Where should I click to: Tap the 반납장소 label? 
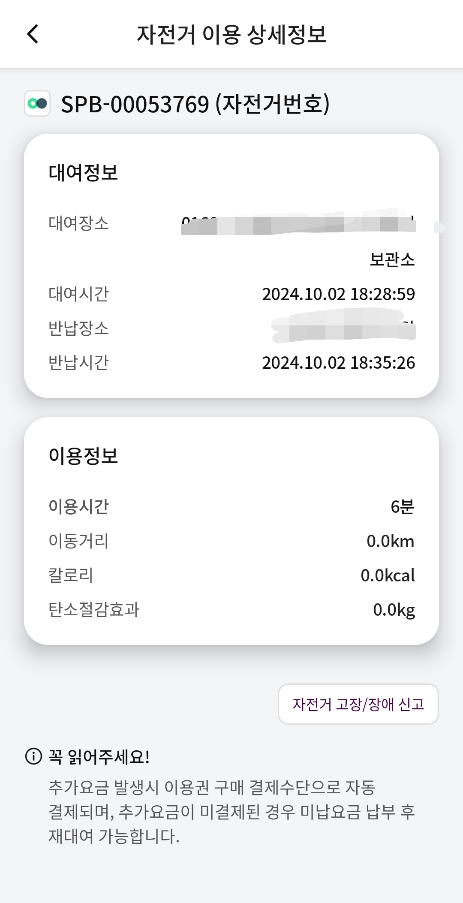(78, 328)
